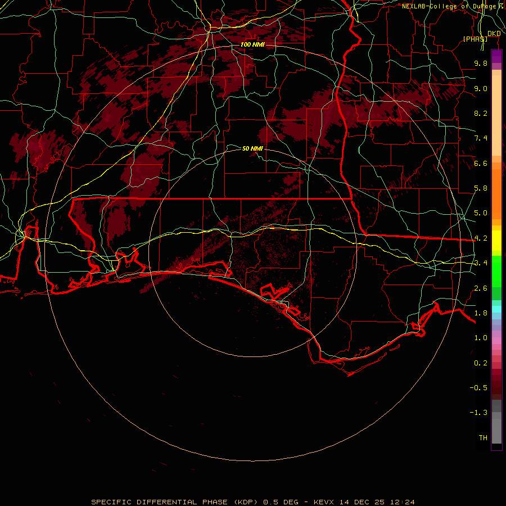
Task: Click the TH label on color scale
Action: [483, 438]
